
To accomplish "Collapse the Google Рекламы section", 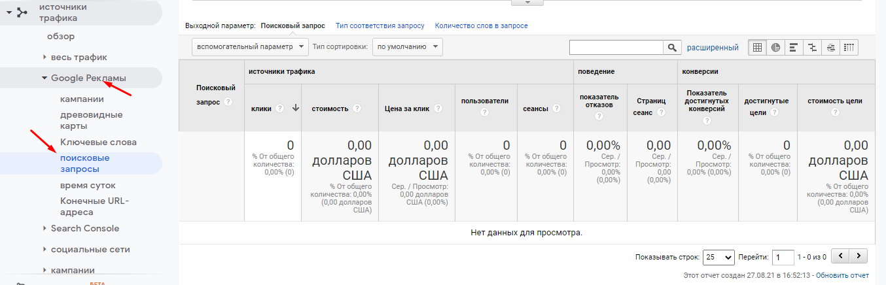I will [44, 78].
